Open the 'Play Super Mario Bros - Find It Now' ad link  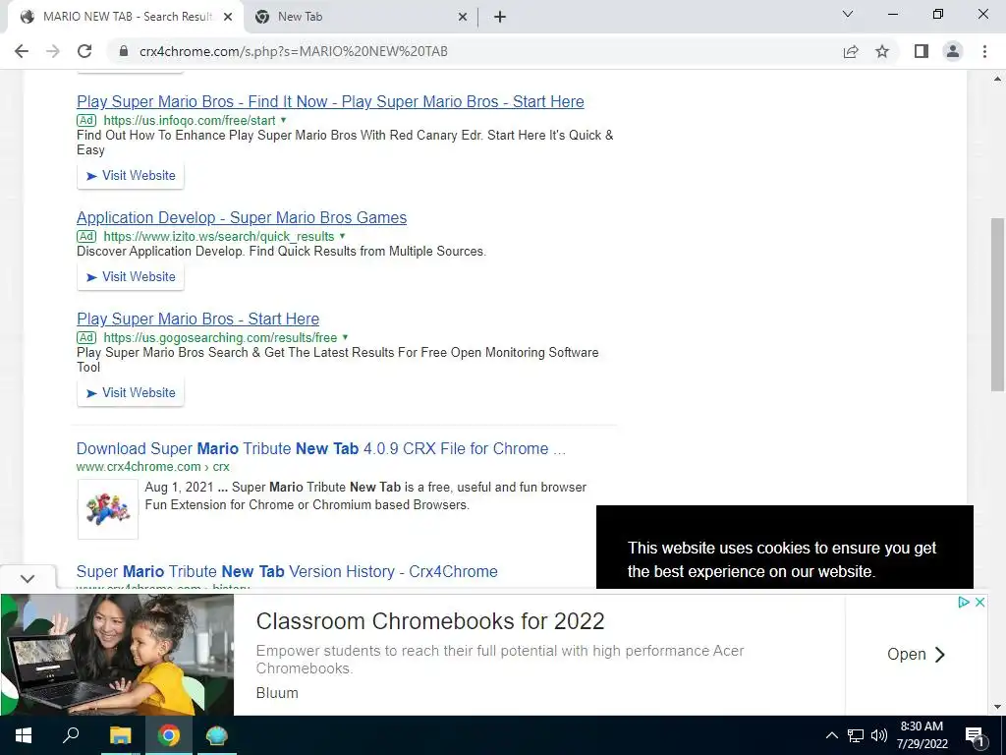point(330,101)
